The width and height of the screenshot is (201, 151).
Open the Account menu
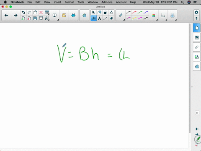(x=121, y=2)
